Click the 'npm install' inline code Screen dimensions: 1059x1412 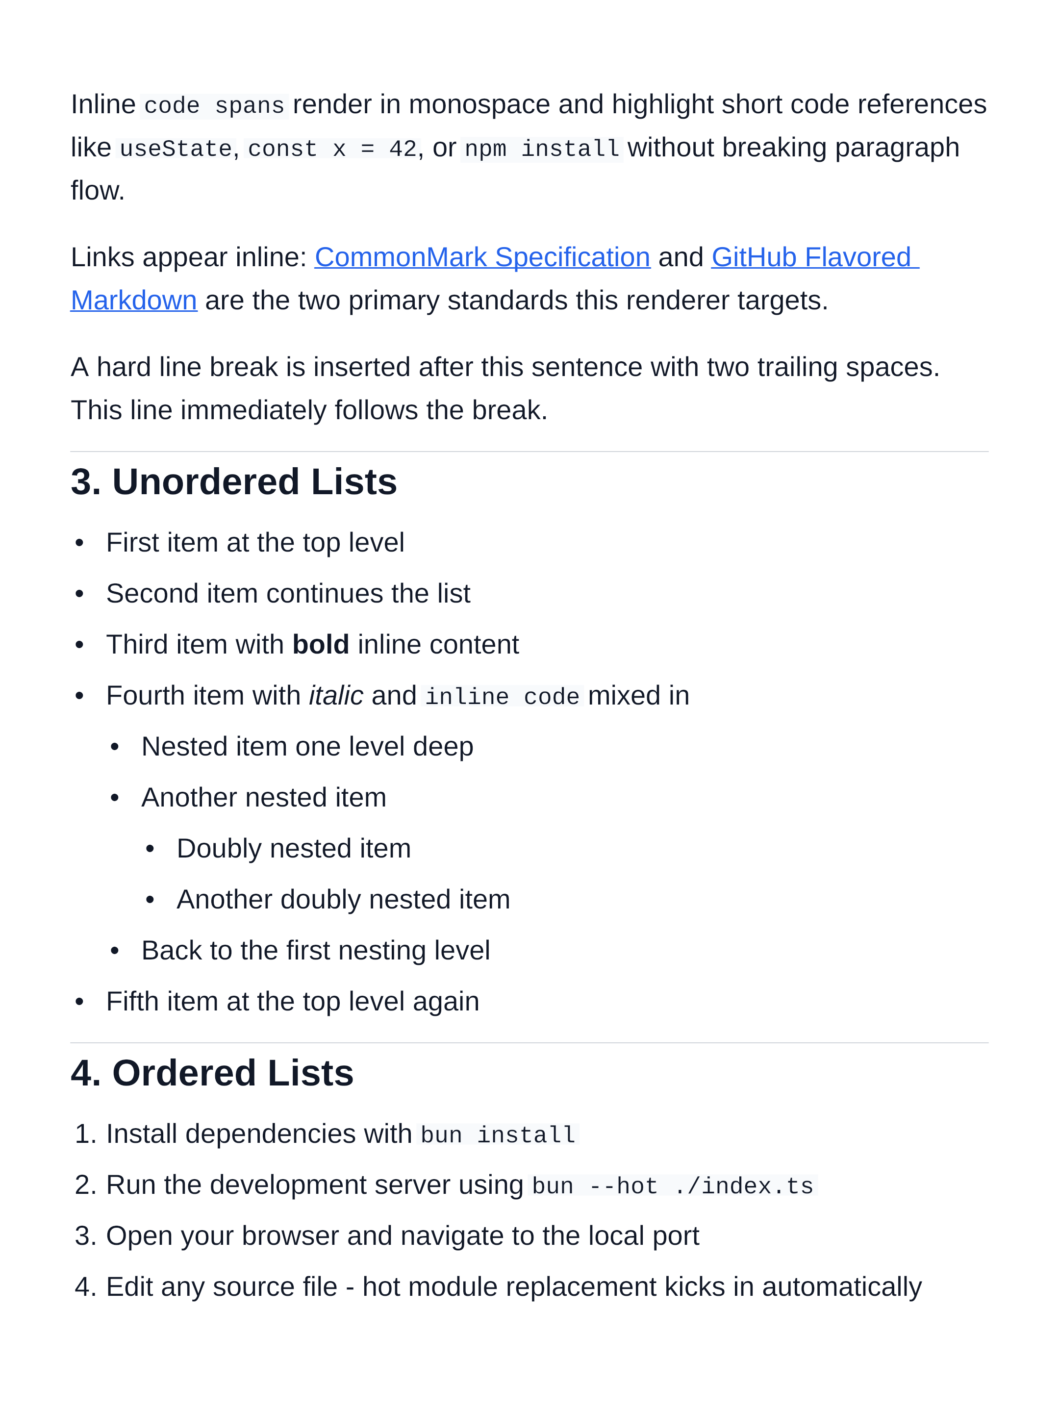point(542,149)
